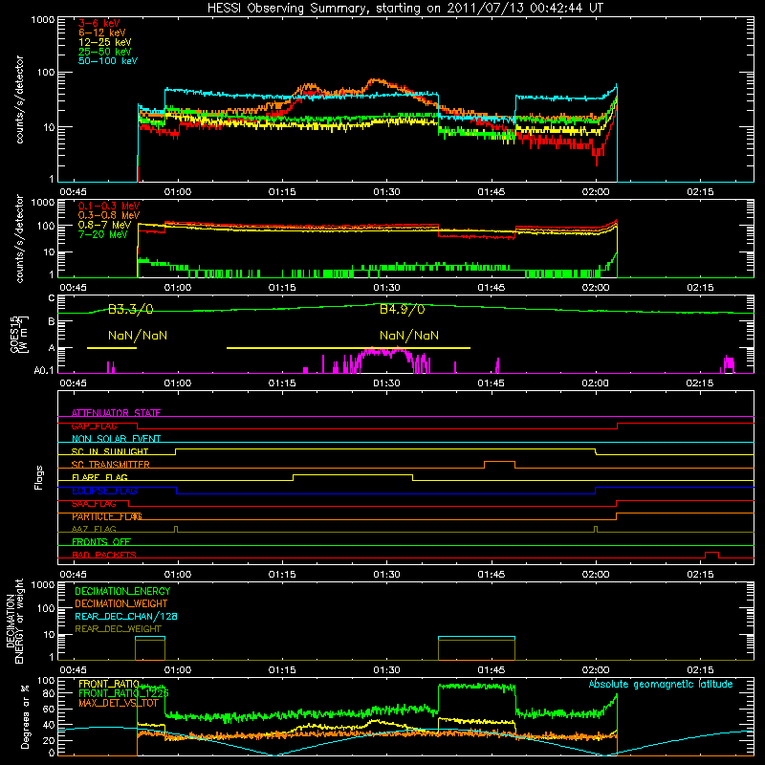Click the yellow FRONT_RATIO legend label
Viewport: 765px width, 765px height.
tap(109, 684)
